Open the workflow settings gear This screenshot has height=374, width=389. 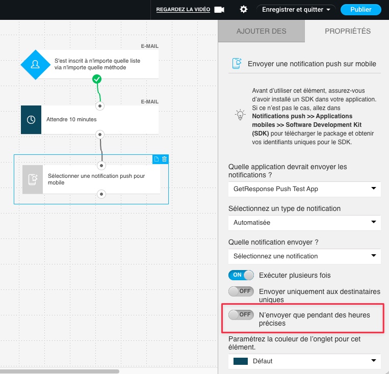[x=244, y=9]
